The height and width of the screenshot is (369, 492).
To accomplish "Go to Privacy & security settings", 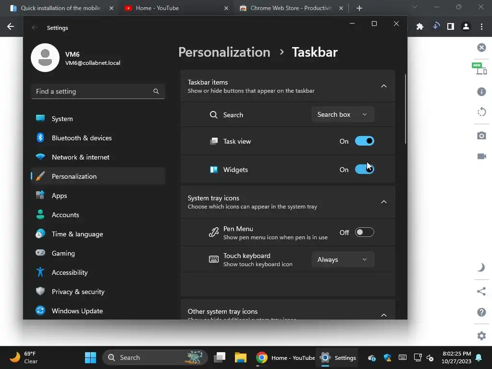I will pyautogui.click(x=98, y=291).
